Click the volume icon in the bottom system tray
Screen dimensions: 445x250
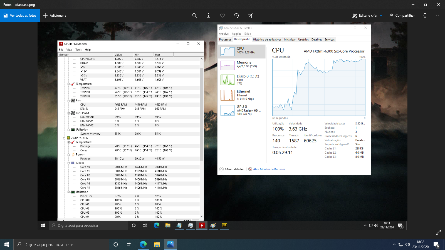[x=407, y=244]
